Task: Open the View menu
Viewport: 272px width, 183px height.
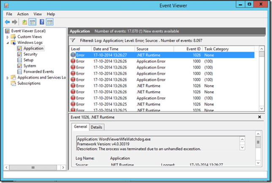Action: click(38, 14)
